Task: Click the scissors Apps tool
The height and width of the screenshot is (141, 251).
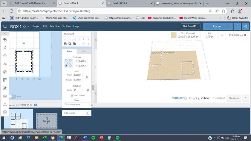Action: pos(5,88)
